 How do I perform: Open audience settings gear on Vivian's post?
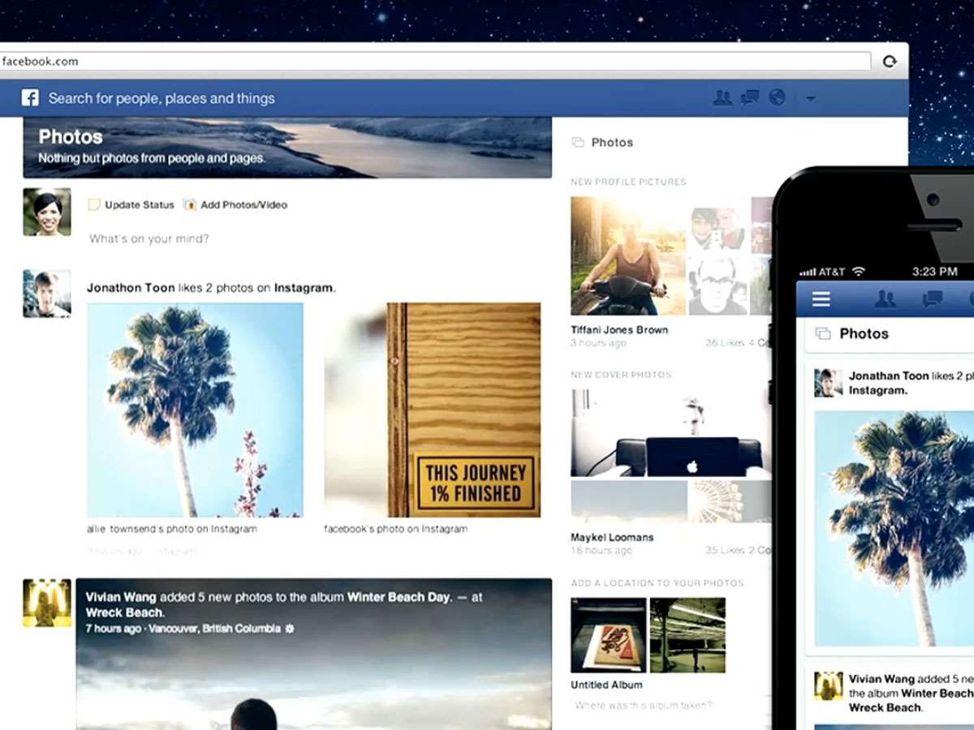[290, 629]
